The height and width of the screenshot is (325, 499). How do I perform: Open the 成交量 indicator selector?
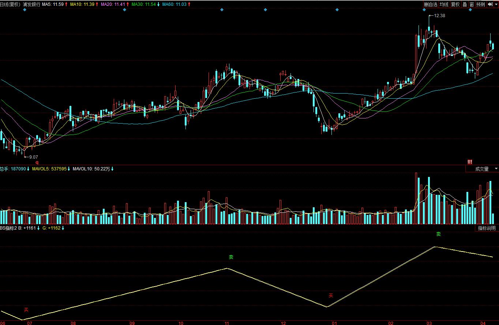click(x=482, y=169)
